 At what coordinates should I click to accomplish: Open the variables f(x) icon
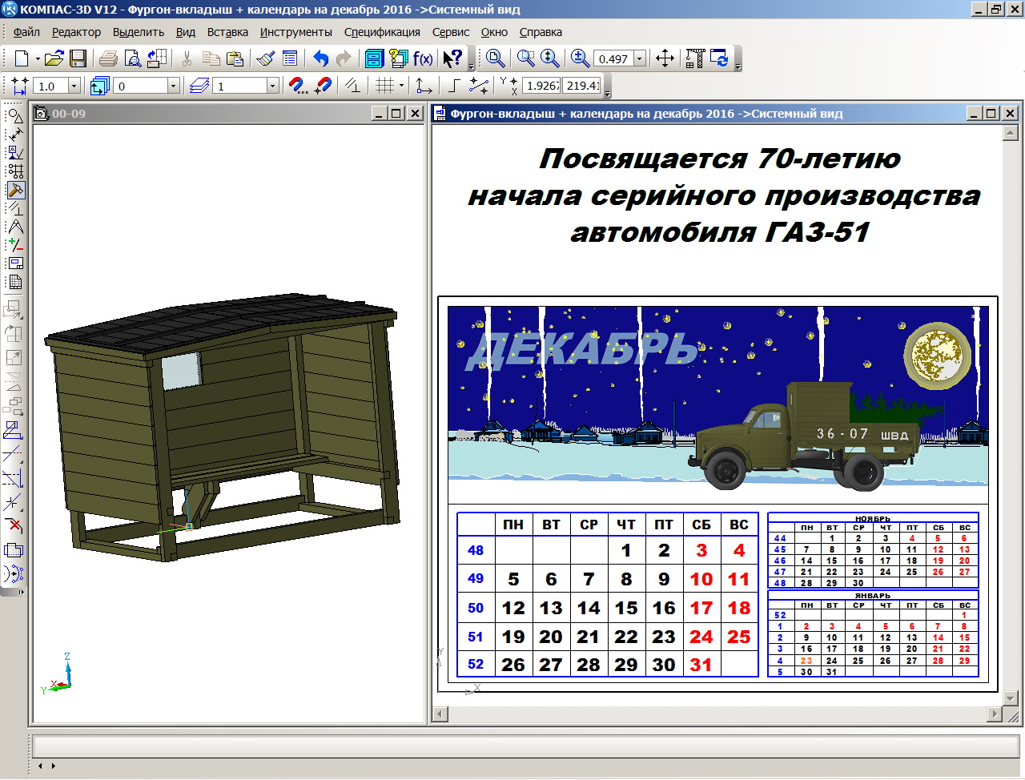click(x=423, y=58)
